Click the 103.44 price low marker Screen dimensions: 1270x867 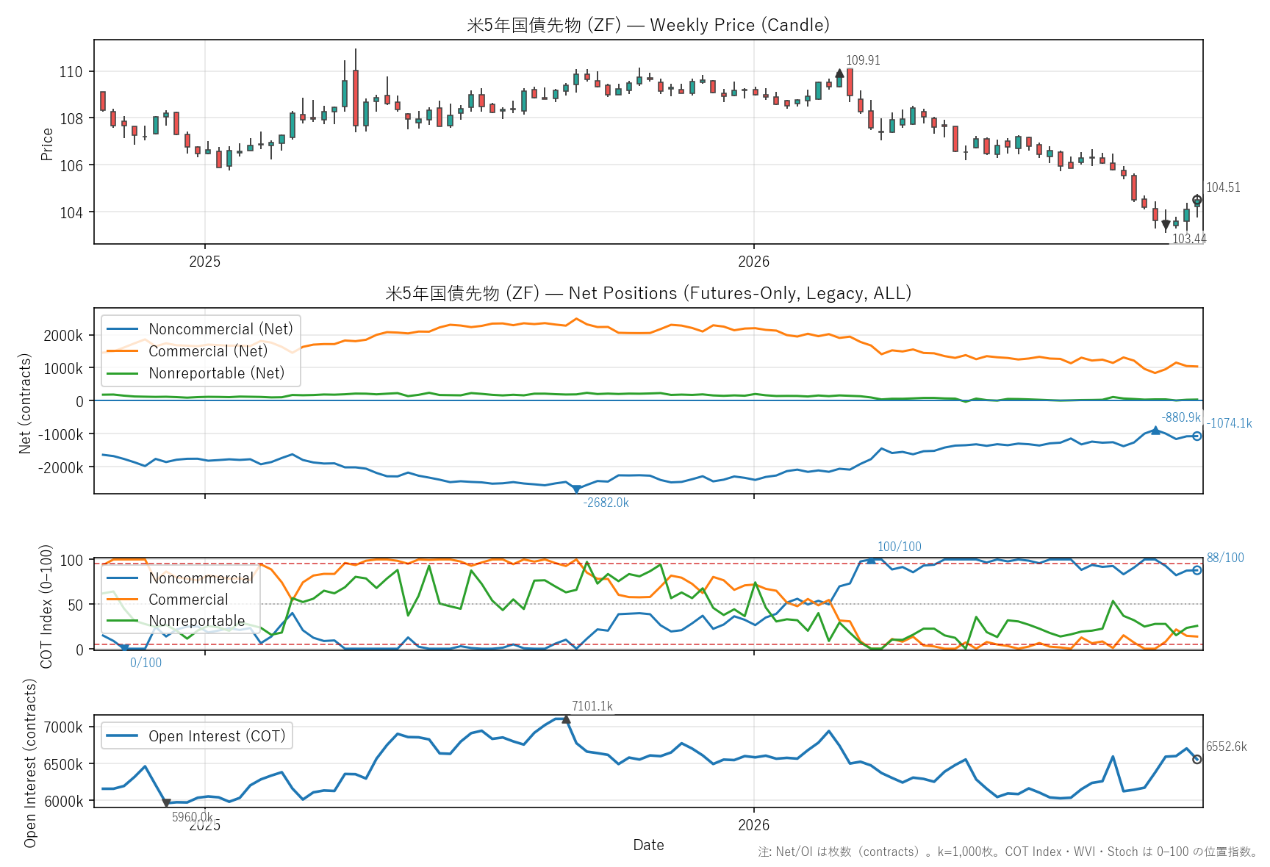pos(1166,226)
